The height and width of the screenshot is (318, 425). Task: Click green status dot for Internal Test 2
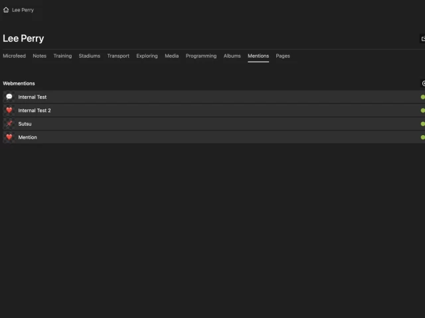(422, 111)
